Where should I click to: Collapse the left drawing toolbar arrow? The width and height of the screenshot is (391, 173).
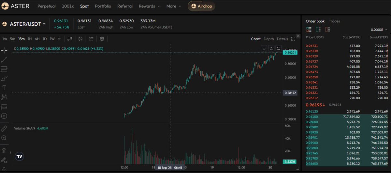coord(11,152)
